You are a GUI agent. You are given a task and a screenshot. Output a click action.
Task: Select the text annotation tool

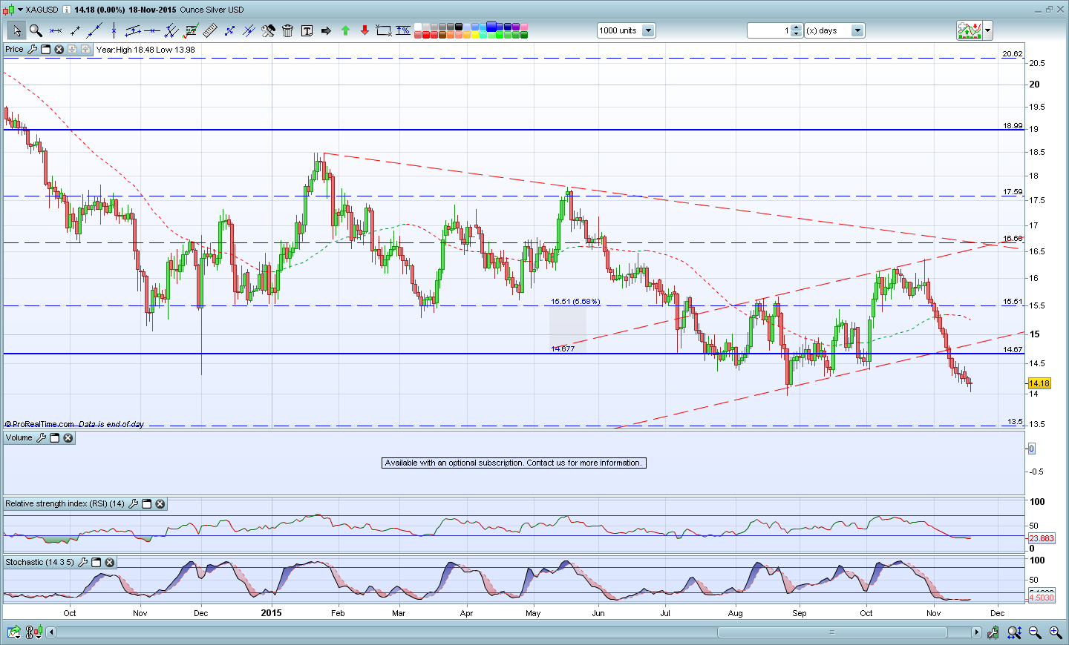click(307, 30)
